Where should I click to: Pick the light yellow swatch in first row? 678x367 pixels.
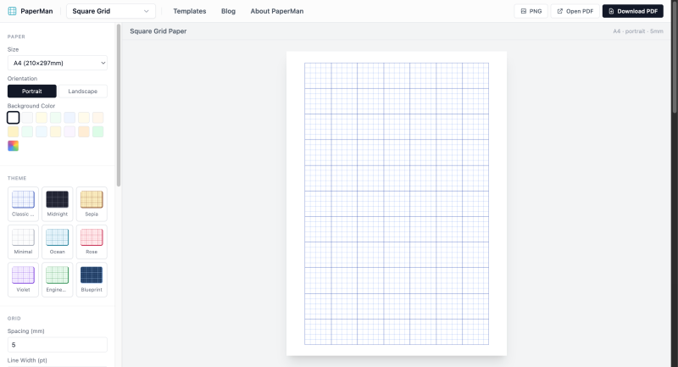42,118
